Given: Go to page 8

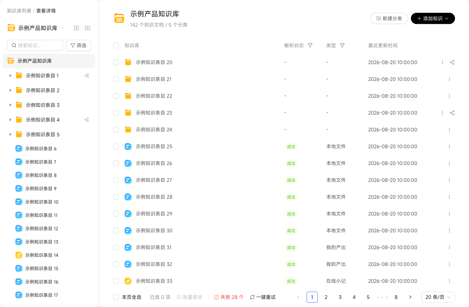Looking at the screenshot, I should tap(396, 297).
